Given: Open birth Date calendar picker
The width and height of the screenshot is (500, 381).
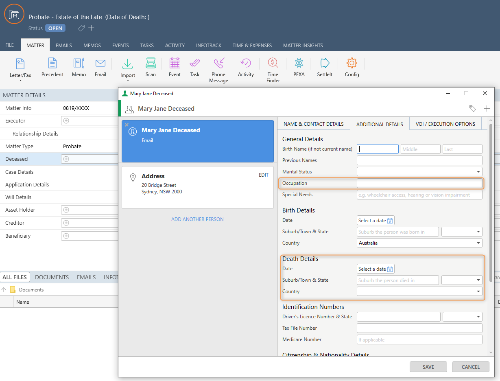Looking at the screenshot, I should point(390,221).
